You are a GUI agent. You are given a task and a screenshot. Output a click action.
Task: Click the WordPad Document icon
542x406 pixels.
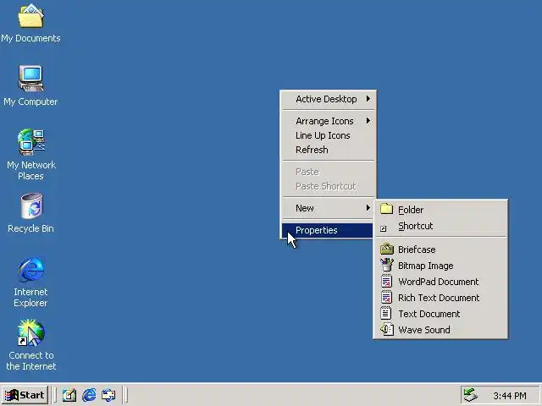386,282
